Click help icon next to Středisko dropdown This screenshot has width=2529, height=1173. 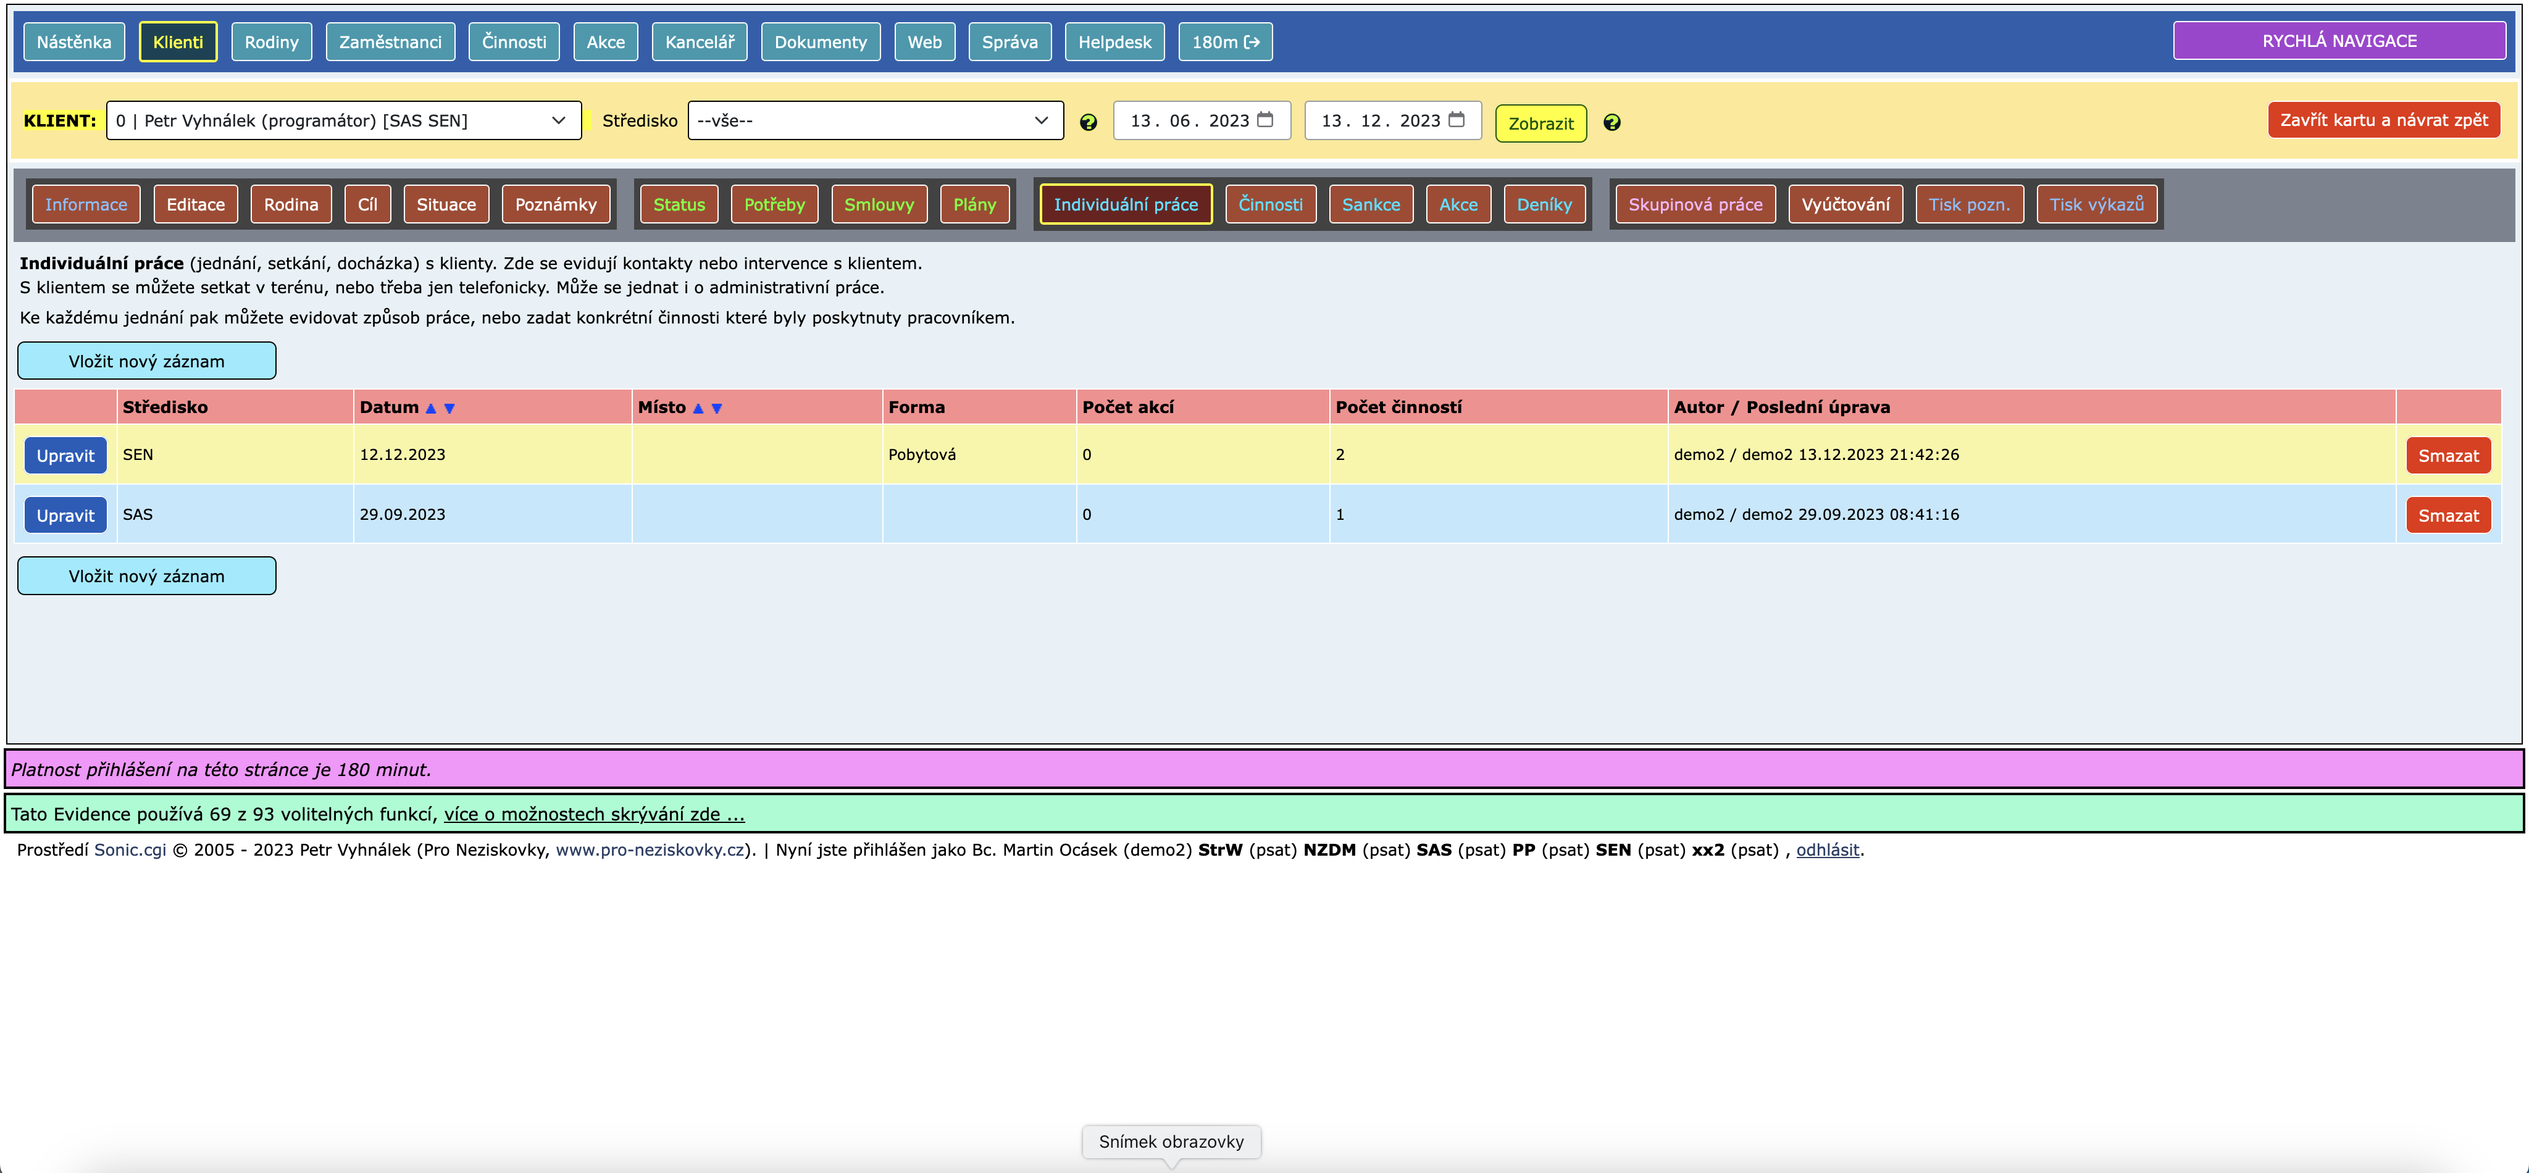(x=1088, y=123)
